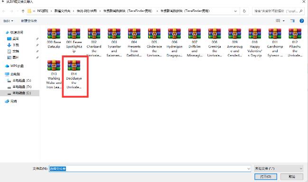Open Desktop in the sidebar
The width and height of the screenshot is (308, 182).
pos(13,39)
